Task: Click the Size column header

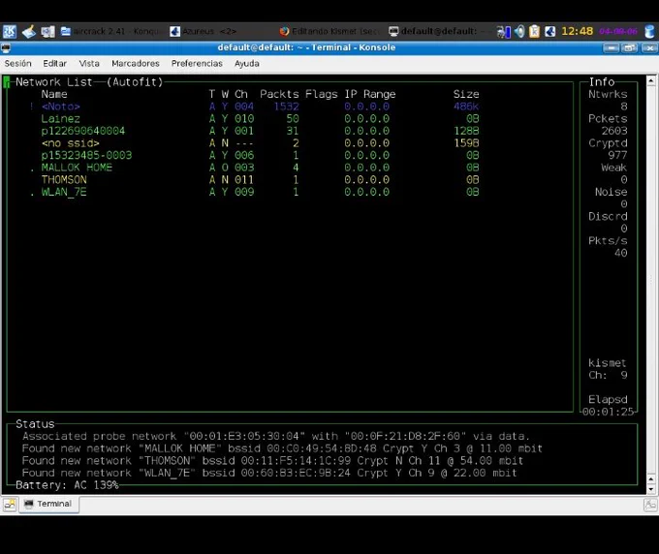Action: pos(466,94)
